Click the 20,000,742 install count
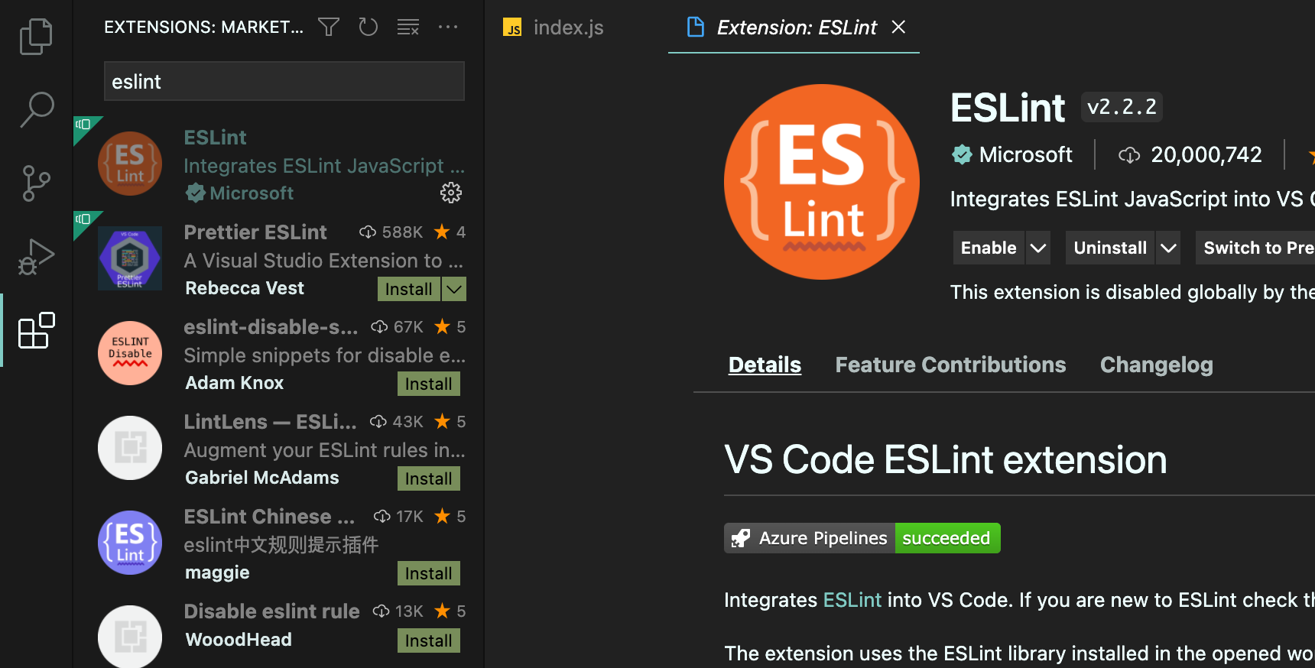This screenshot has width=1315, height=668. [1206, 155]
